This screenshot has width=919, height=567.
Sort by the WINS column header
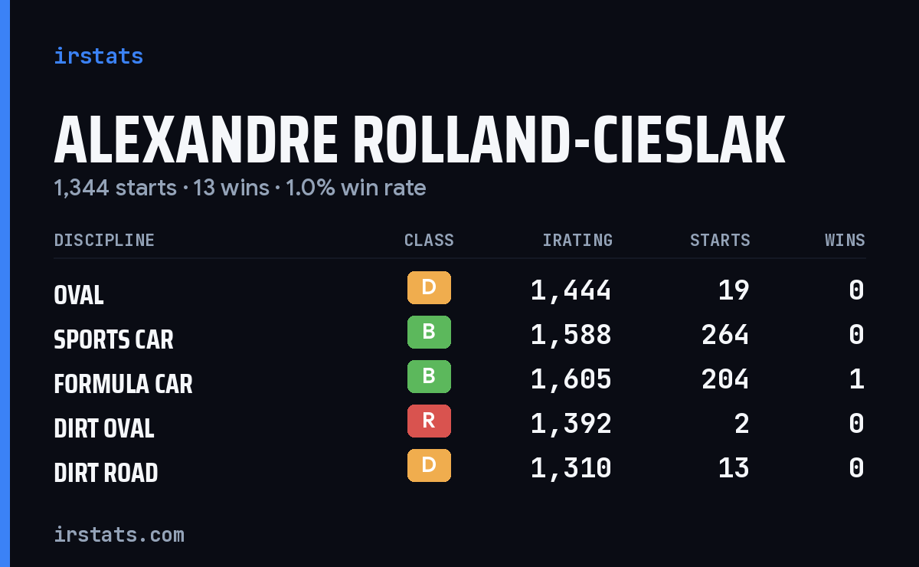[845, 241]
